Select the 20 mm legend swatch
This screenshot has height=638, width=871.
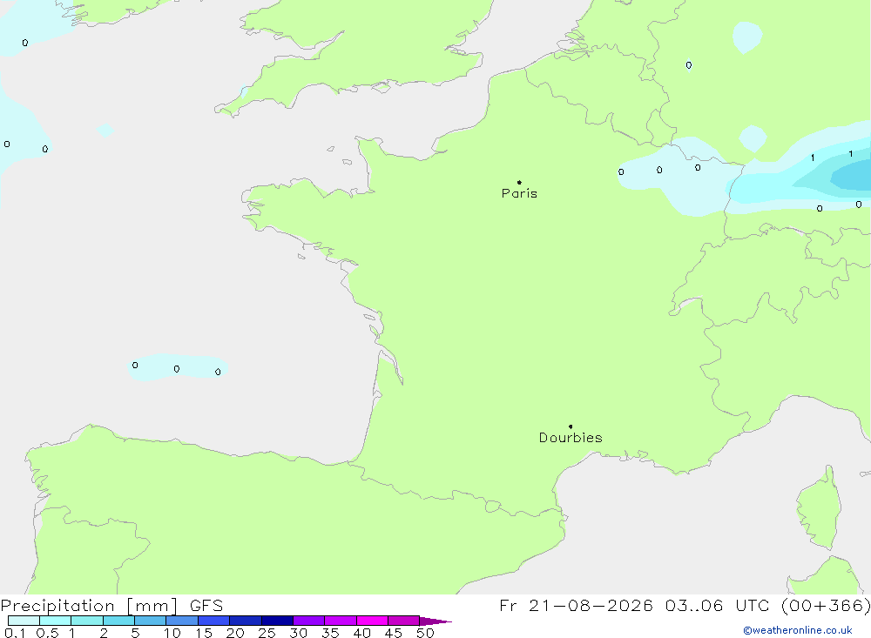point(246,621)
